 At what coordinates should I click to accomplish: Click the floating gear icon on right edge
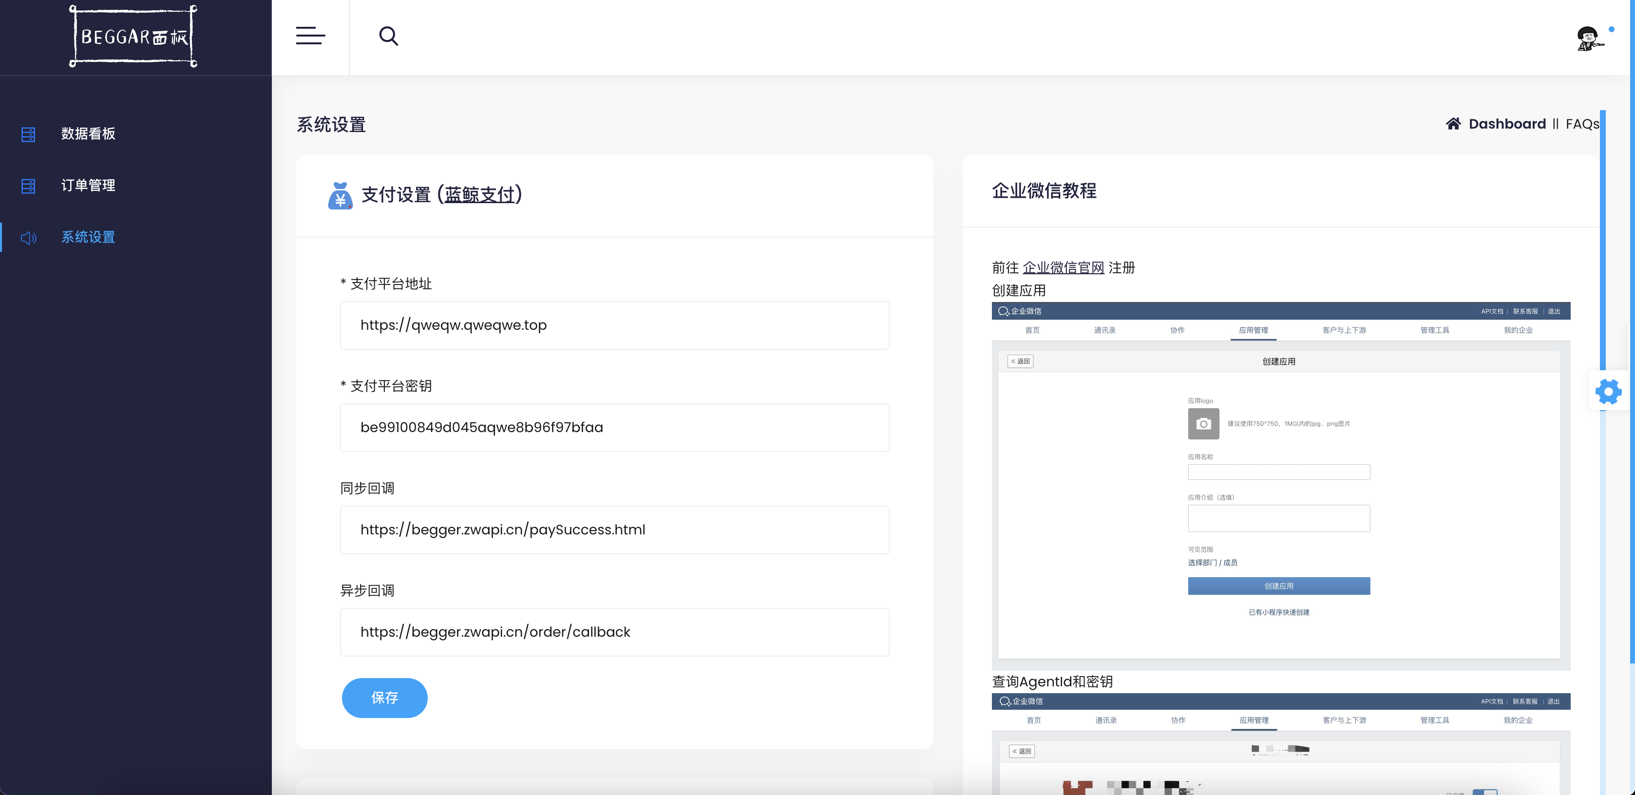click(x=1608, y=391)
